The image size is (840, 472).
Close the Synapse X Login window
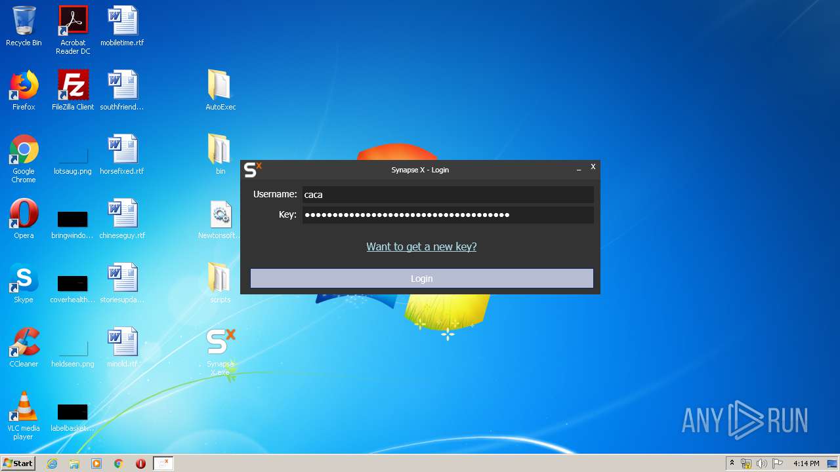point(593,167)
